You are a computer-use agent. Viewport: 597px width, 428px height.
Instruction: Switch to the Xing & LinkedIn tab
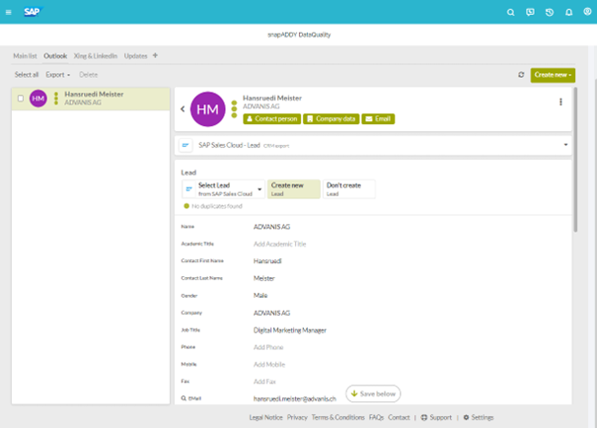(96, 56)
